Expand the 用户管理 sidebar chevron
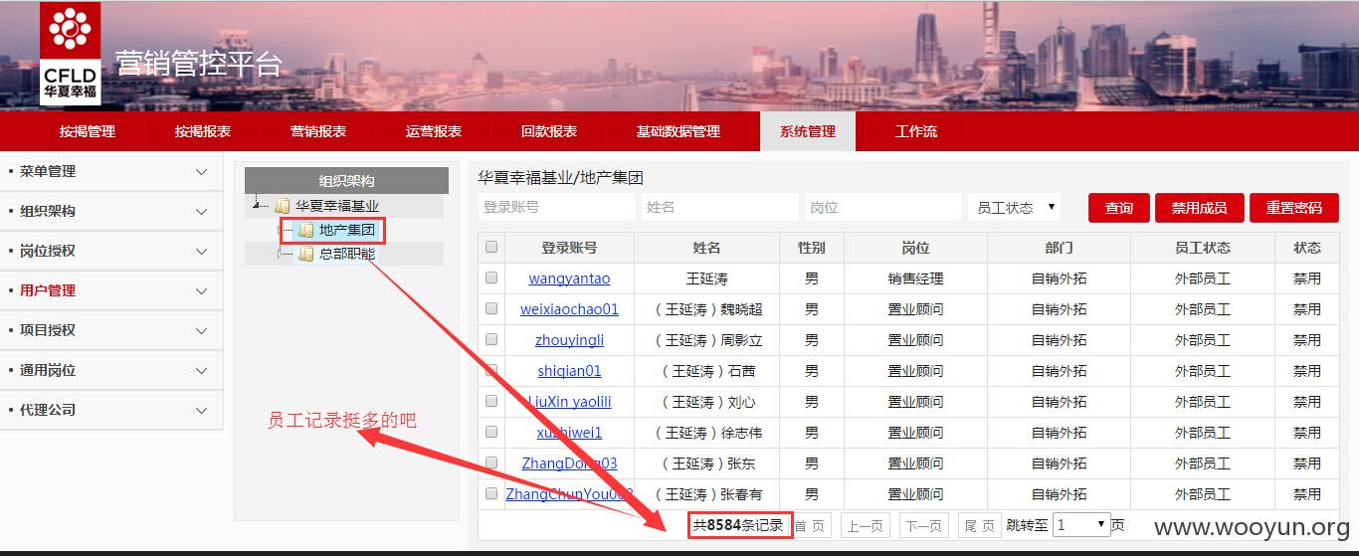The height and width of the screenshot is (556, 1359). click(x=202, y=291)
